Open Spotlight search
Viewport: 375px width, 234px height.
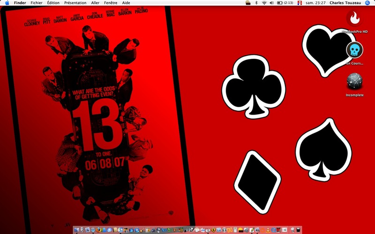pyautogui.click(x=367, y=3)
